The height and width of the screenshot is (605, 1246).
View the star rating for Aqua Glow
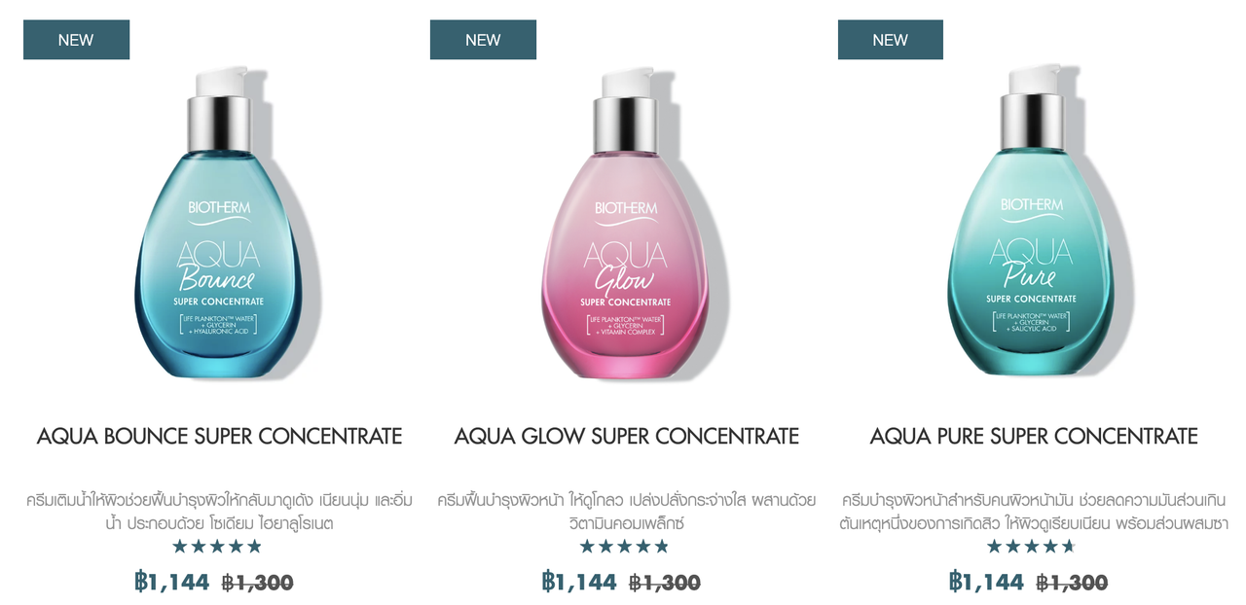coord(625,547)
